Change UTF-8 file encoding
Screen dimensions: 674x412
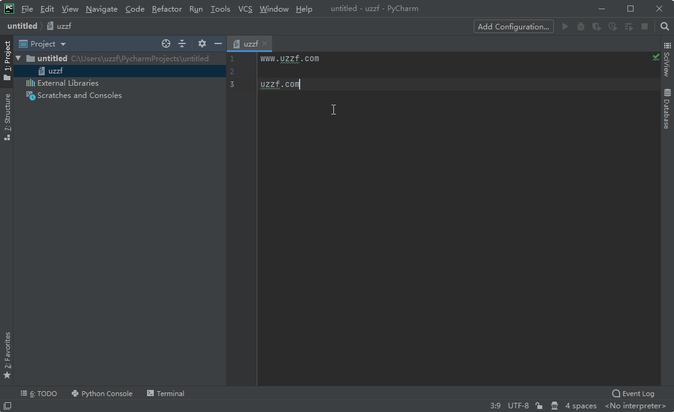(518, 405)
